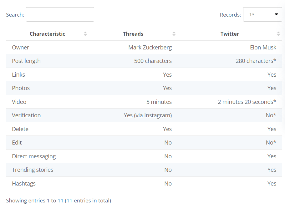Viewport: 285px width, 214px height.
Task: Click the Elon Musk cell
Action: (x=263, y=48)
